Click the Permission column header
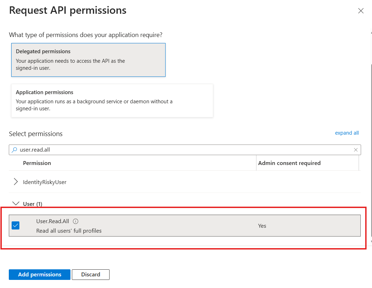Image resolution: width=372 pixels, height=288 pixels. click(x=37, y=163)
